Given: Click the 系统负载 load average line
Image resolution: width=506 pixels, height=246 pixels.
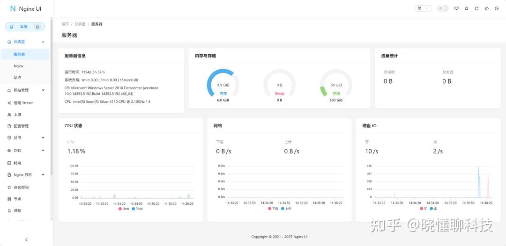Looking at the screenshot, I should pos(101,80).
